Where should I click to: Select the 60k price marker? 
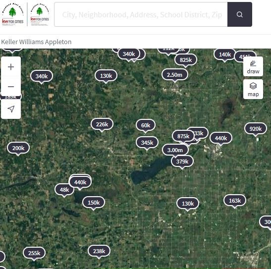coord(146,125)
